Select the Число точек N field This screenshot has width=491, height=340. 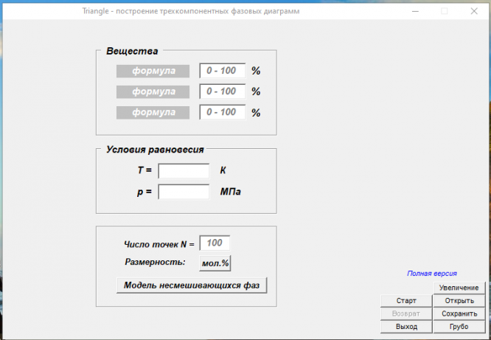click(x=215, y=243)
